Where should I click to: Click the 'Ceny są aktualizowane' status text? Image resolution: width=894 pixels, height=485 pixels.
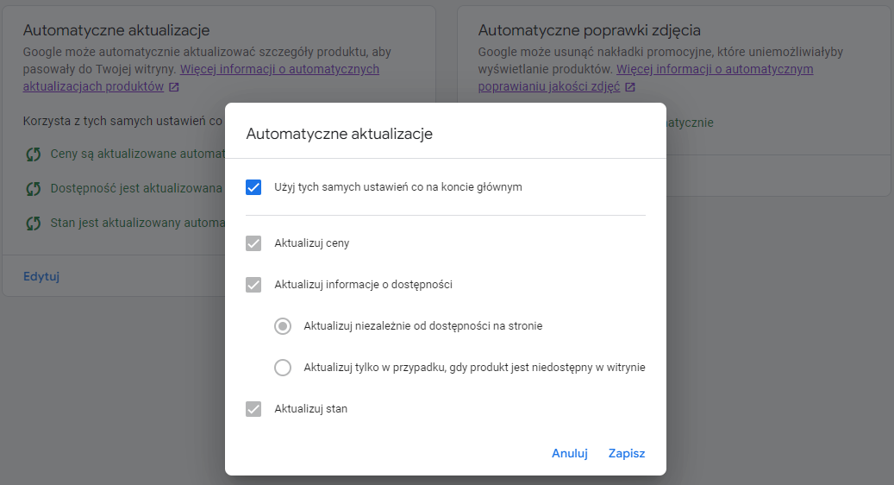137,154
